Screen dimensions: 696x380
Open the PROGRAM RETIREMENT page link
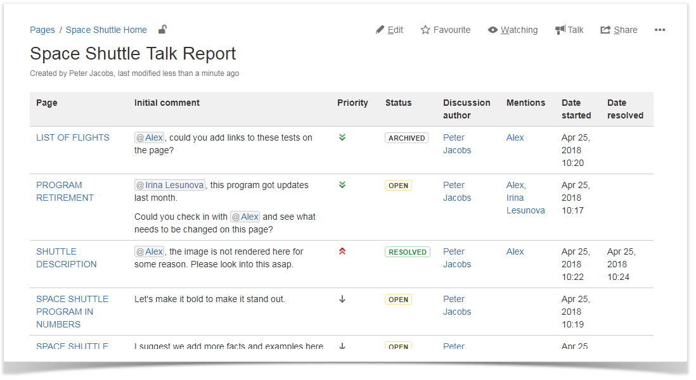coord(65,191)
